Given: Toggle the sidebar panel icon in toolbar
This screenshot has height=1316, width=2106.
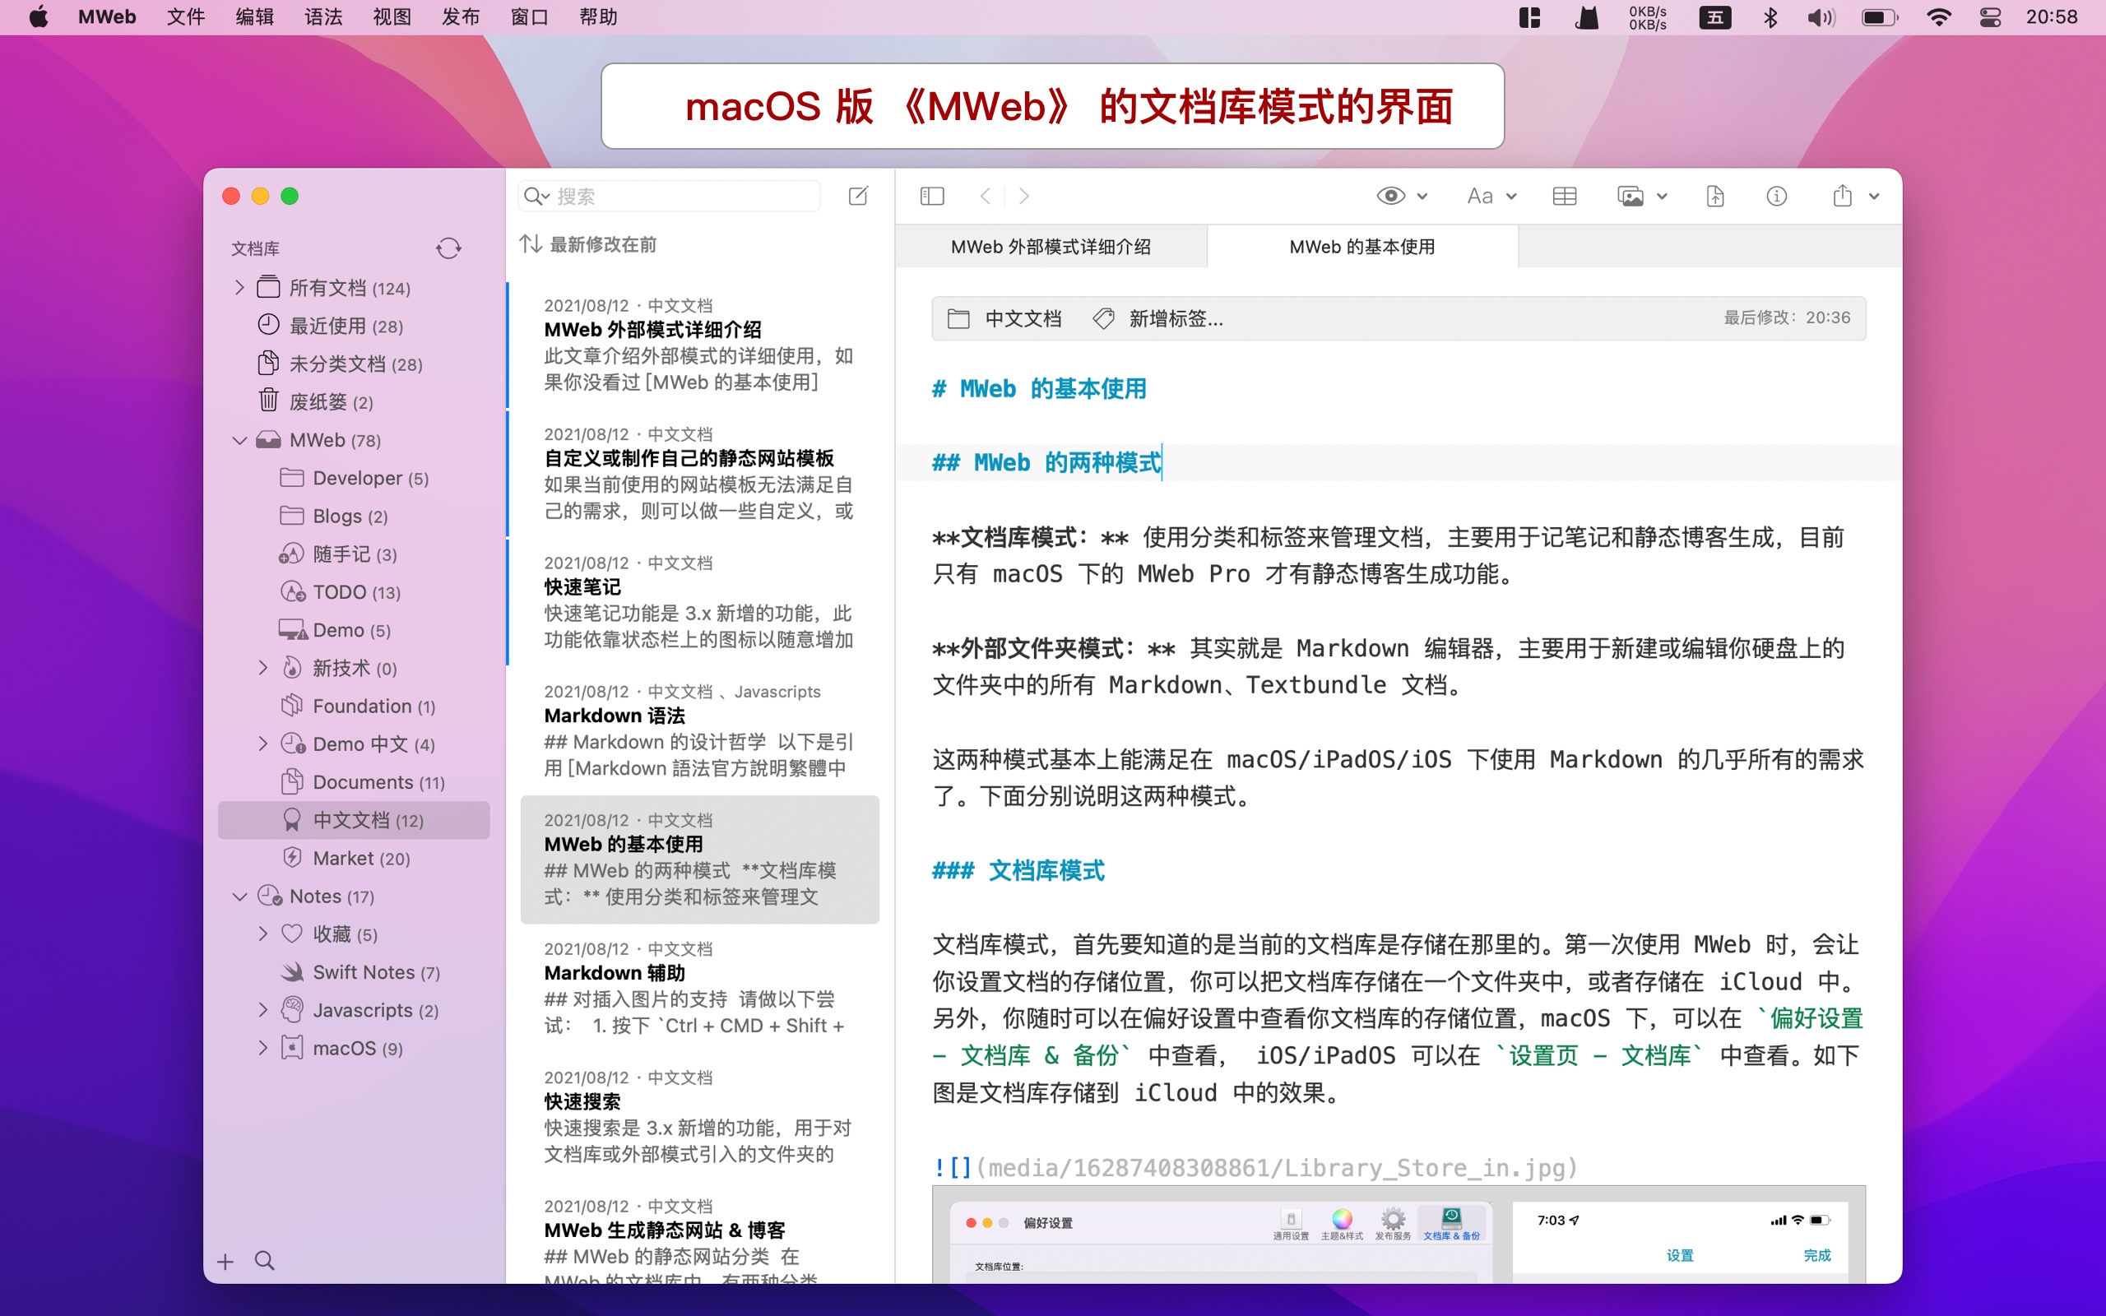Looking at the screenshot, I should coord(932,196).
